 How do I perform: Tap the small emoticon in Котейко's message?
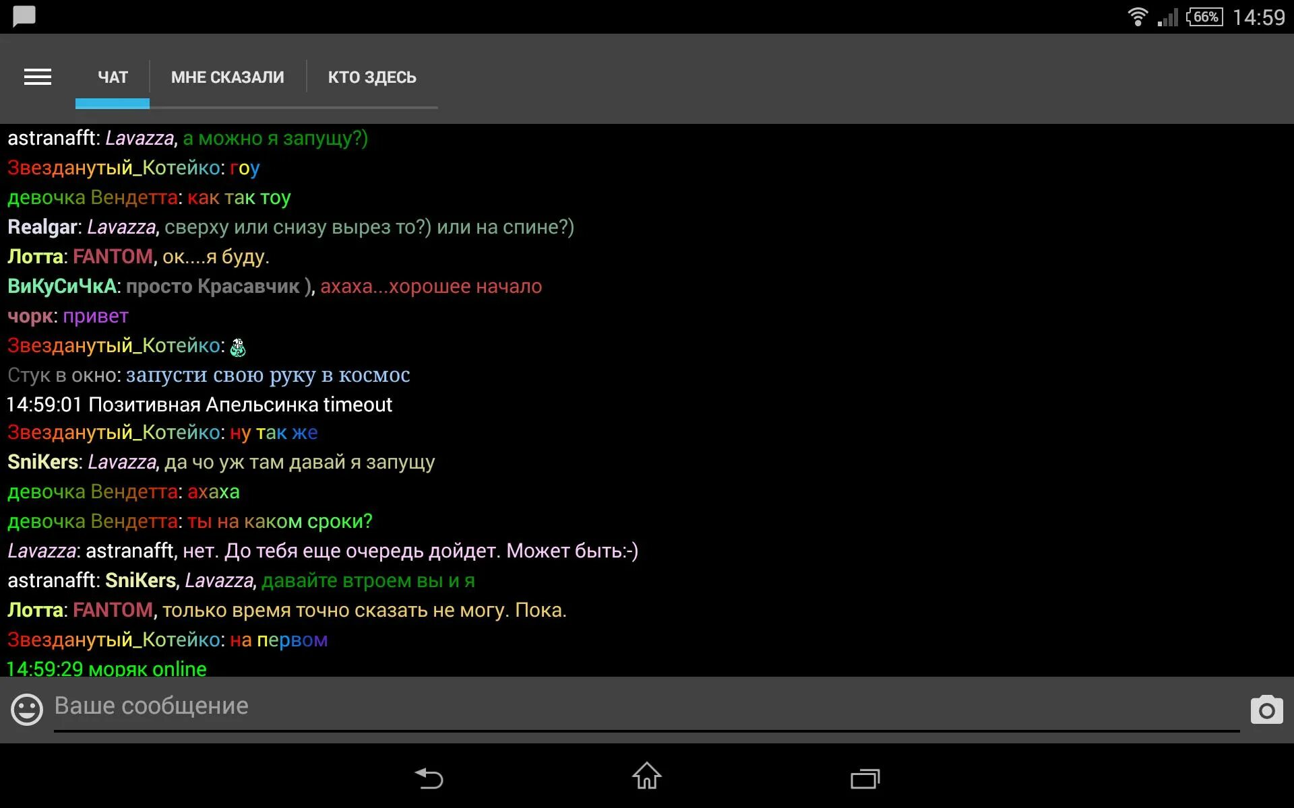(x=238, y=347)
